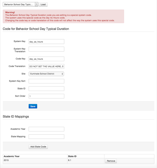Click the Sort Order field

coord(46,96)
